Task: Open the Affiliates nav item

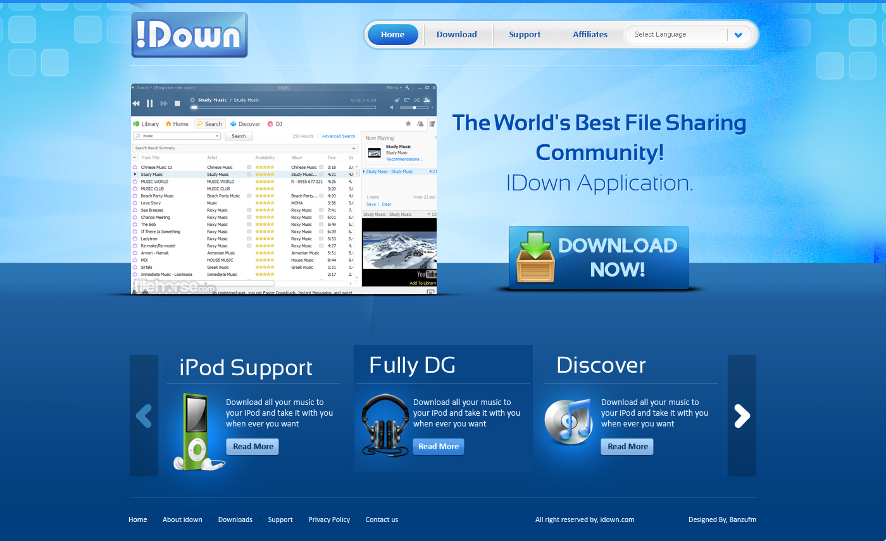Action: pyautogui.click(x=590, y=35)
